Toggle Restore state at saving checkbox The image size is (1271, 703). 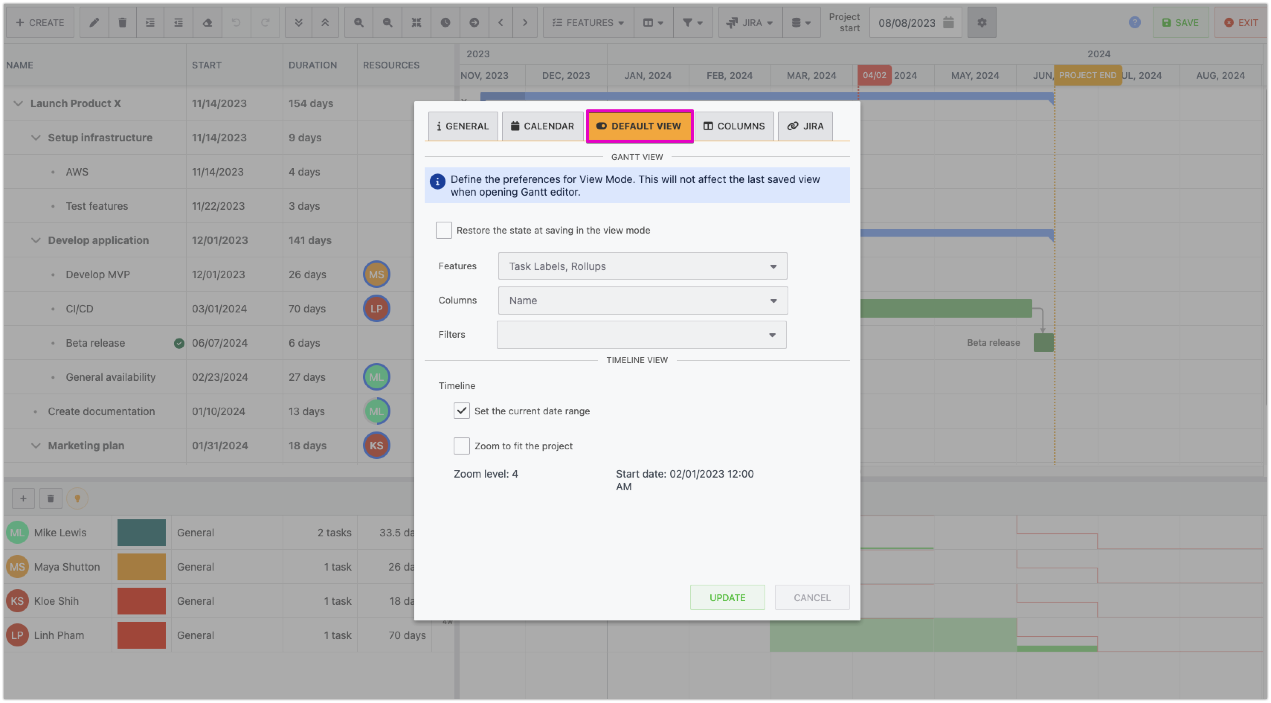click(444, 229)
